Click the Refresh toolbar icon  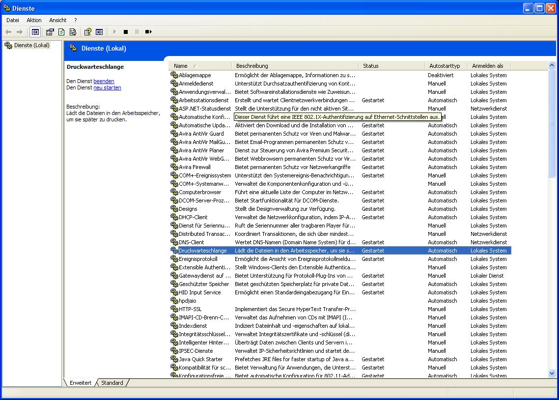[x=61, y=32]
